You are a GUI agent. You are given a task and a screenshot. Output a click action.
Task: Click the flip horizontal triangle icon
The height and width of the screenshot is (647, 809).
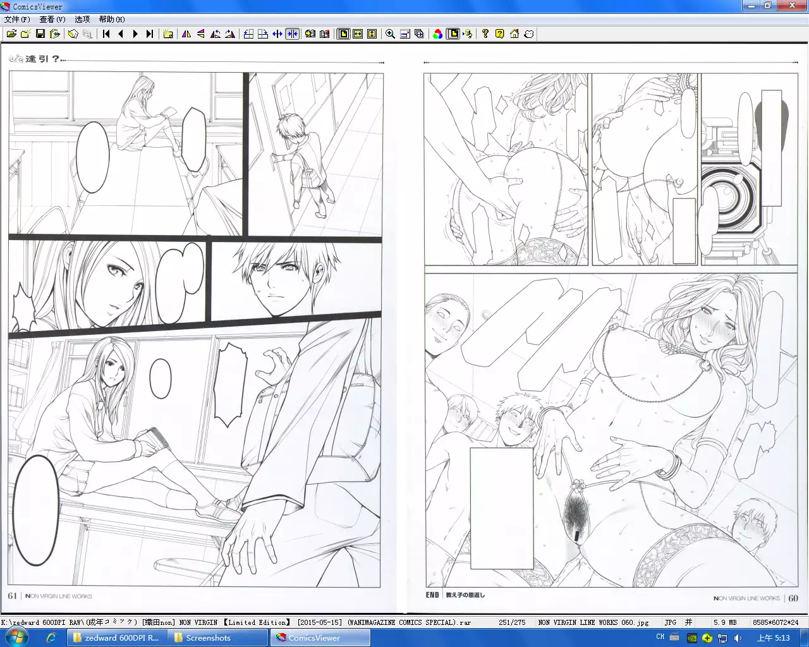(x=186, y=34)
